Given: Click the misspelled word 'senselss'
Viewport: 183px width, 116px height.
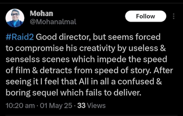Looking at the screenshot, I should [x=23, y=60].
